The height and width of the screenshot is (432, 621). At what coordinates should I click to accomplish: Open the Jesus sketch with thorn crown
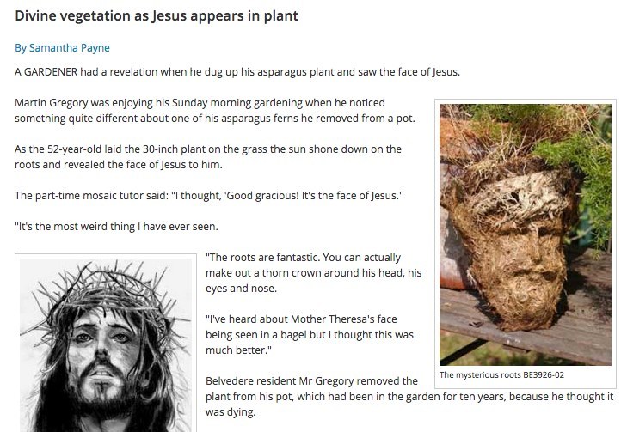tap(105, 345)
